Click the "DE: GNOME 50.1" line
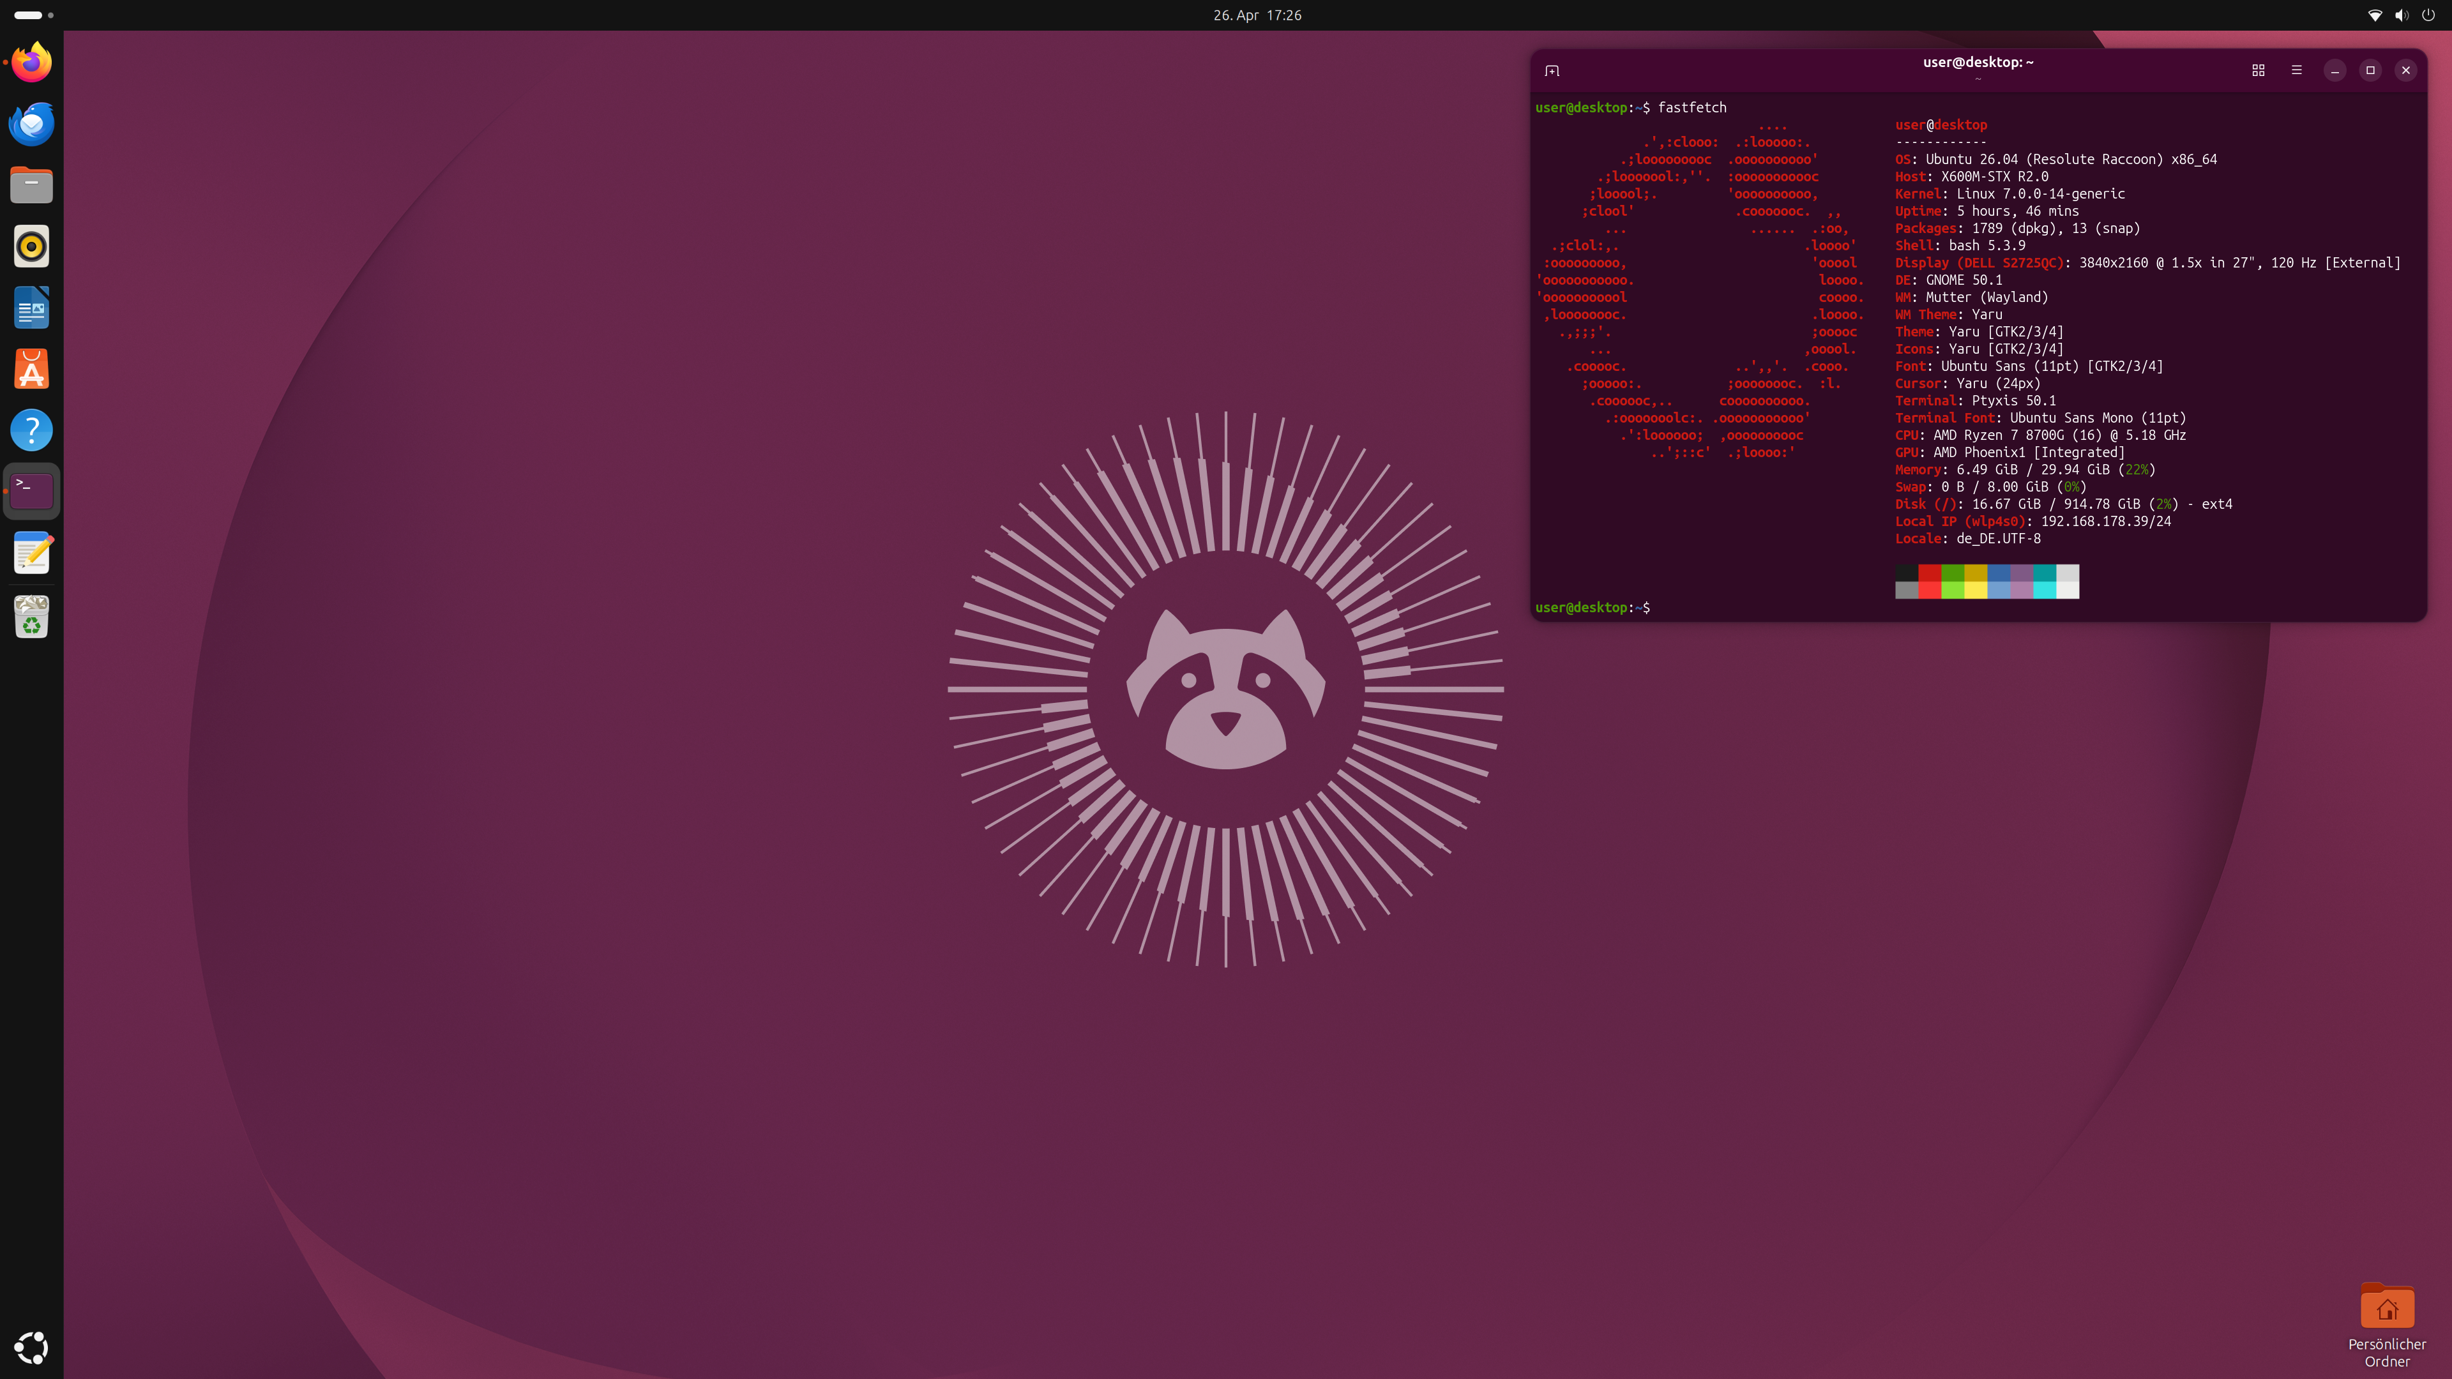This screenshot has height=1379, width=2452. (1948, 280)
